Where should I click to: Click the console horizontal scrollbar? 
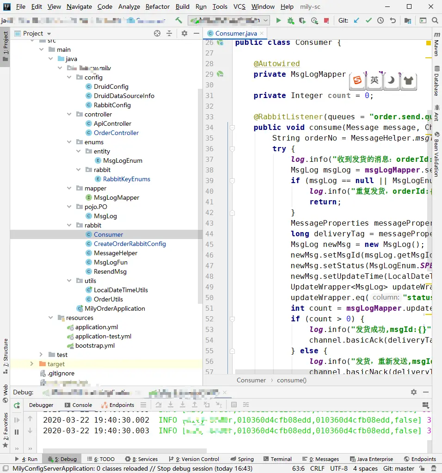125,451
